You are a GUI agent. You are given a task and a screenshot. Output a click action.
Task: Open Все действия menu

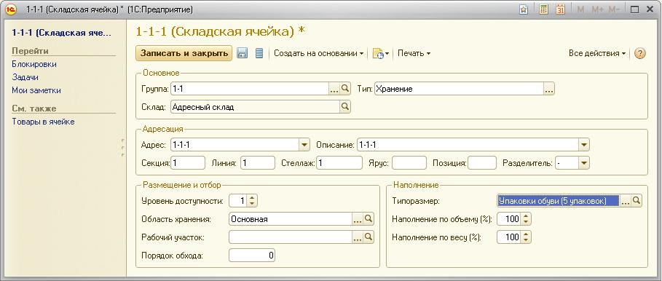click(597, 54)
